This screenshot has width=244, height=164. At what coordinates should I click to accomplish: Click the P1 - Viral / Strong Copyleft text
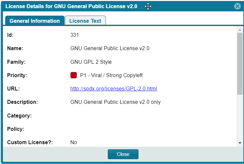click(x=111, y=75)
